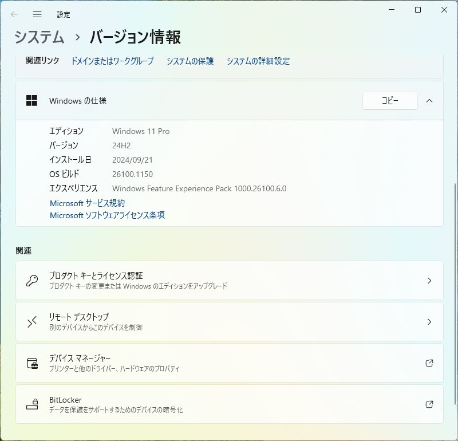Open システムの保護 link

(x=190, y=61)
